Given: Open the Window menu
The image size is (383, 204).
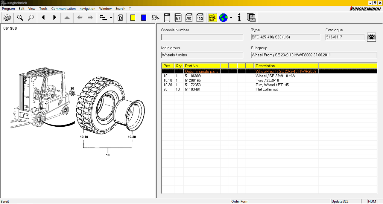Looking at the screenshot, I should [x=105, y=9].
